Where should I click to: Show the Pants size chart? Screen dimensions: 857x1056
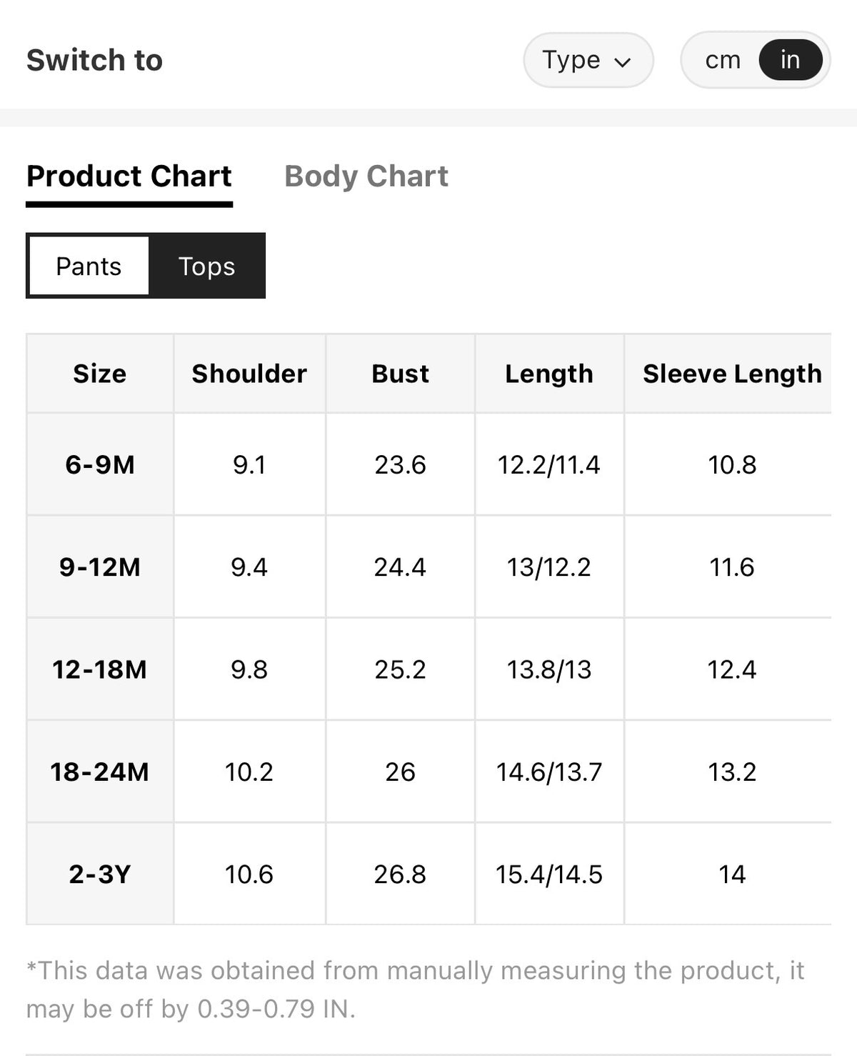tap(89, 266)
